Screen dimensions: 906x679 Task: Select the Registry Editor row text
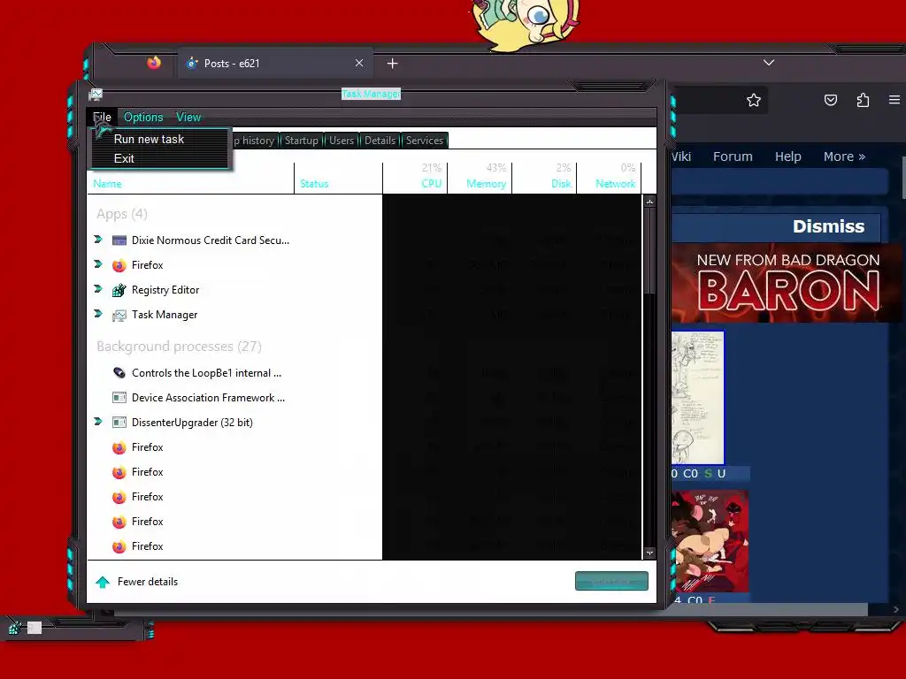[165, 290]
